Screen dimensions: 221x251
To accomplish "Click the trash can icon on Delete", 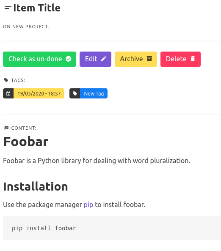I will click(193, 59).
